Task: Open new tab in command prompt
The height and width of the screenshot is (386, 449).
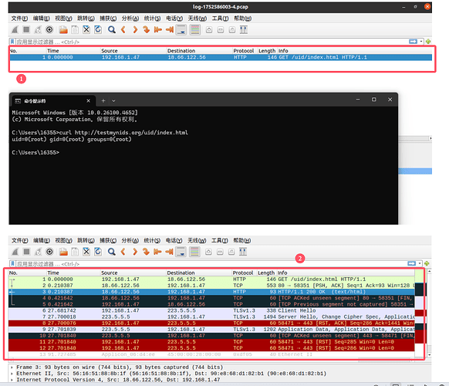Action: (x=103, y=100)
